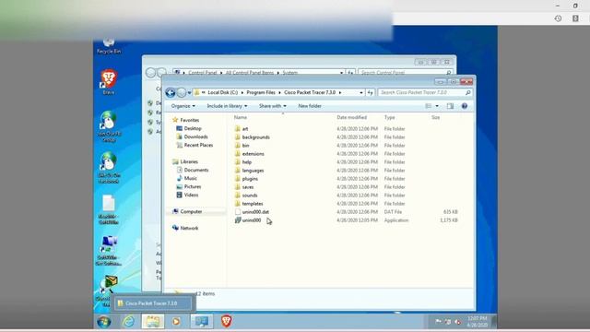
Task: Click the browser history clock icon
Action: click(558, 18)
